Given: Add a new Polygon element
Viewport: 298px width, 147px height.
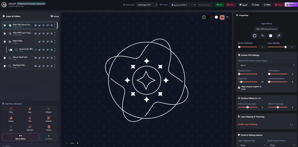Looking at the screenshot, I should pos(49,110).
